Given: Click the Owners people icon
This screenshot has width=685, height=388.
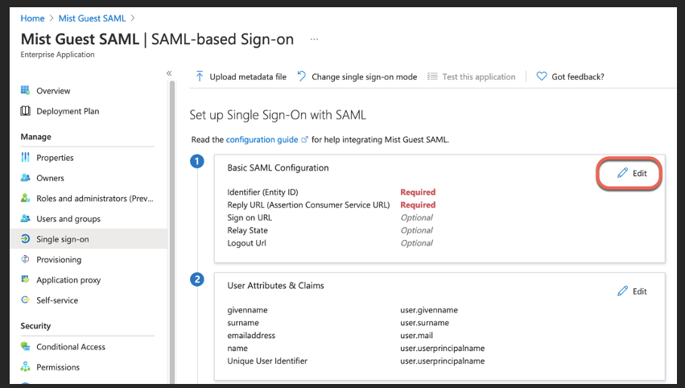Looking at the screenshot, I should point(25,178).
